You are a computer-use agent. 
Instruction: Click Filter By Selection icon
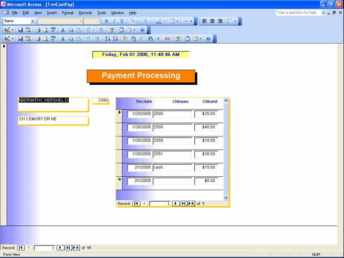[x=125, y=39]
